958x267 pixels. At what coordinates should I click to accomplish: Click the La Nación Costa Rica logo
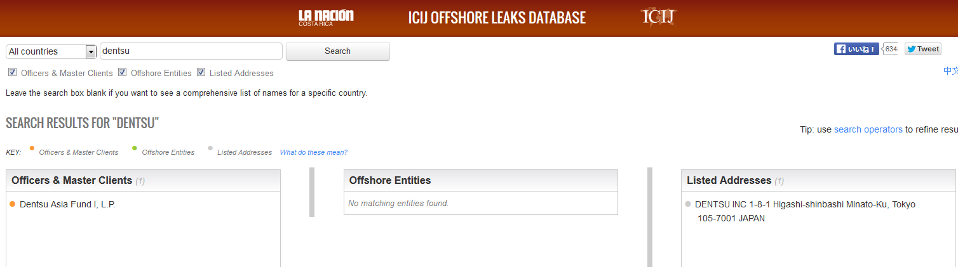tap(326, 18)
